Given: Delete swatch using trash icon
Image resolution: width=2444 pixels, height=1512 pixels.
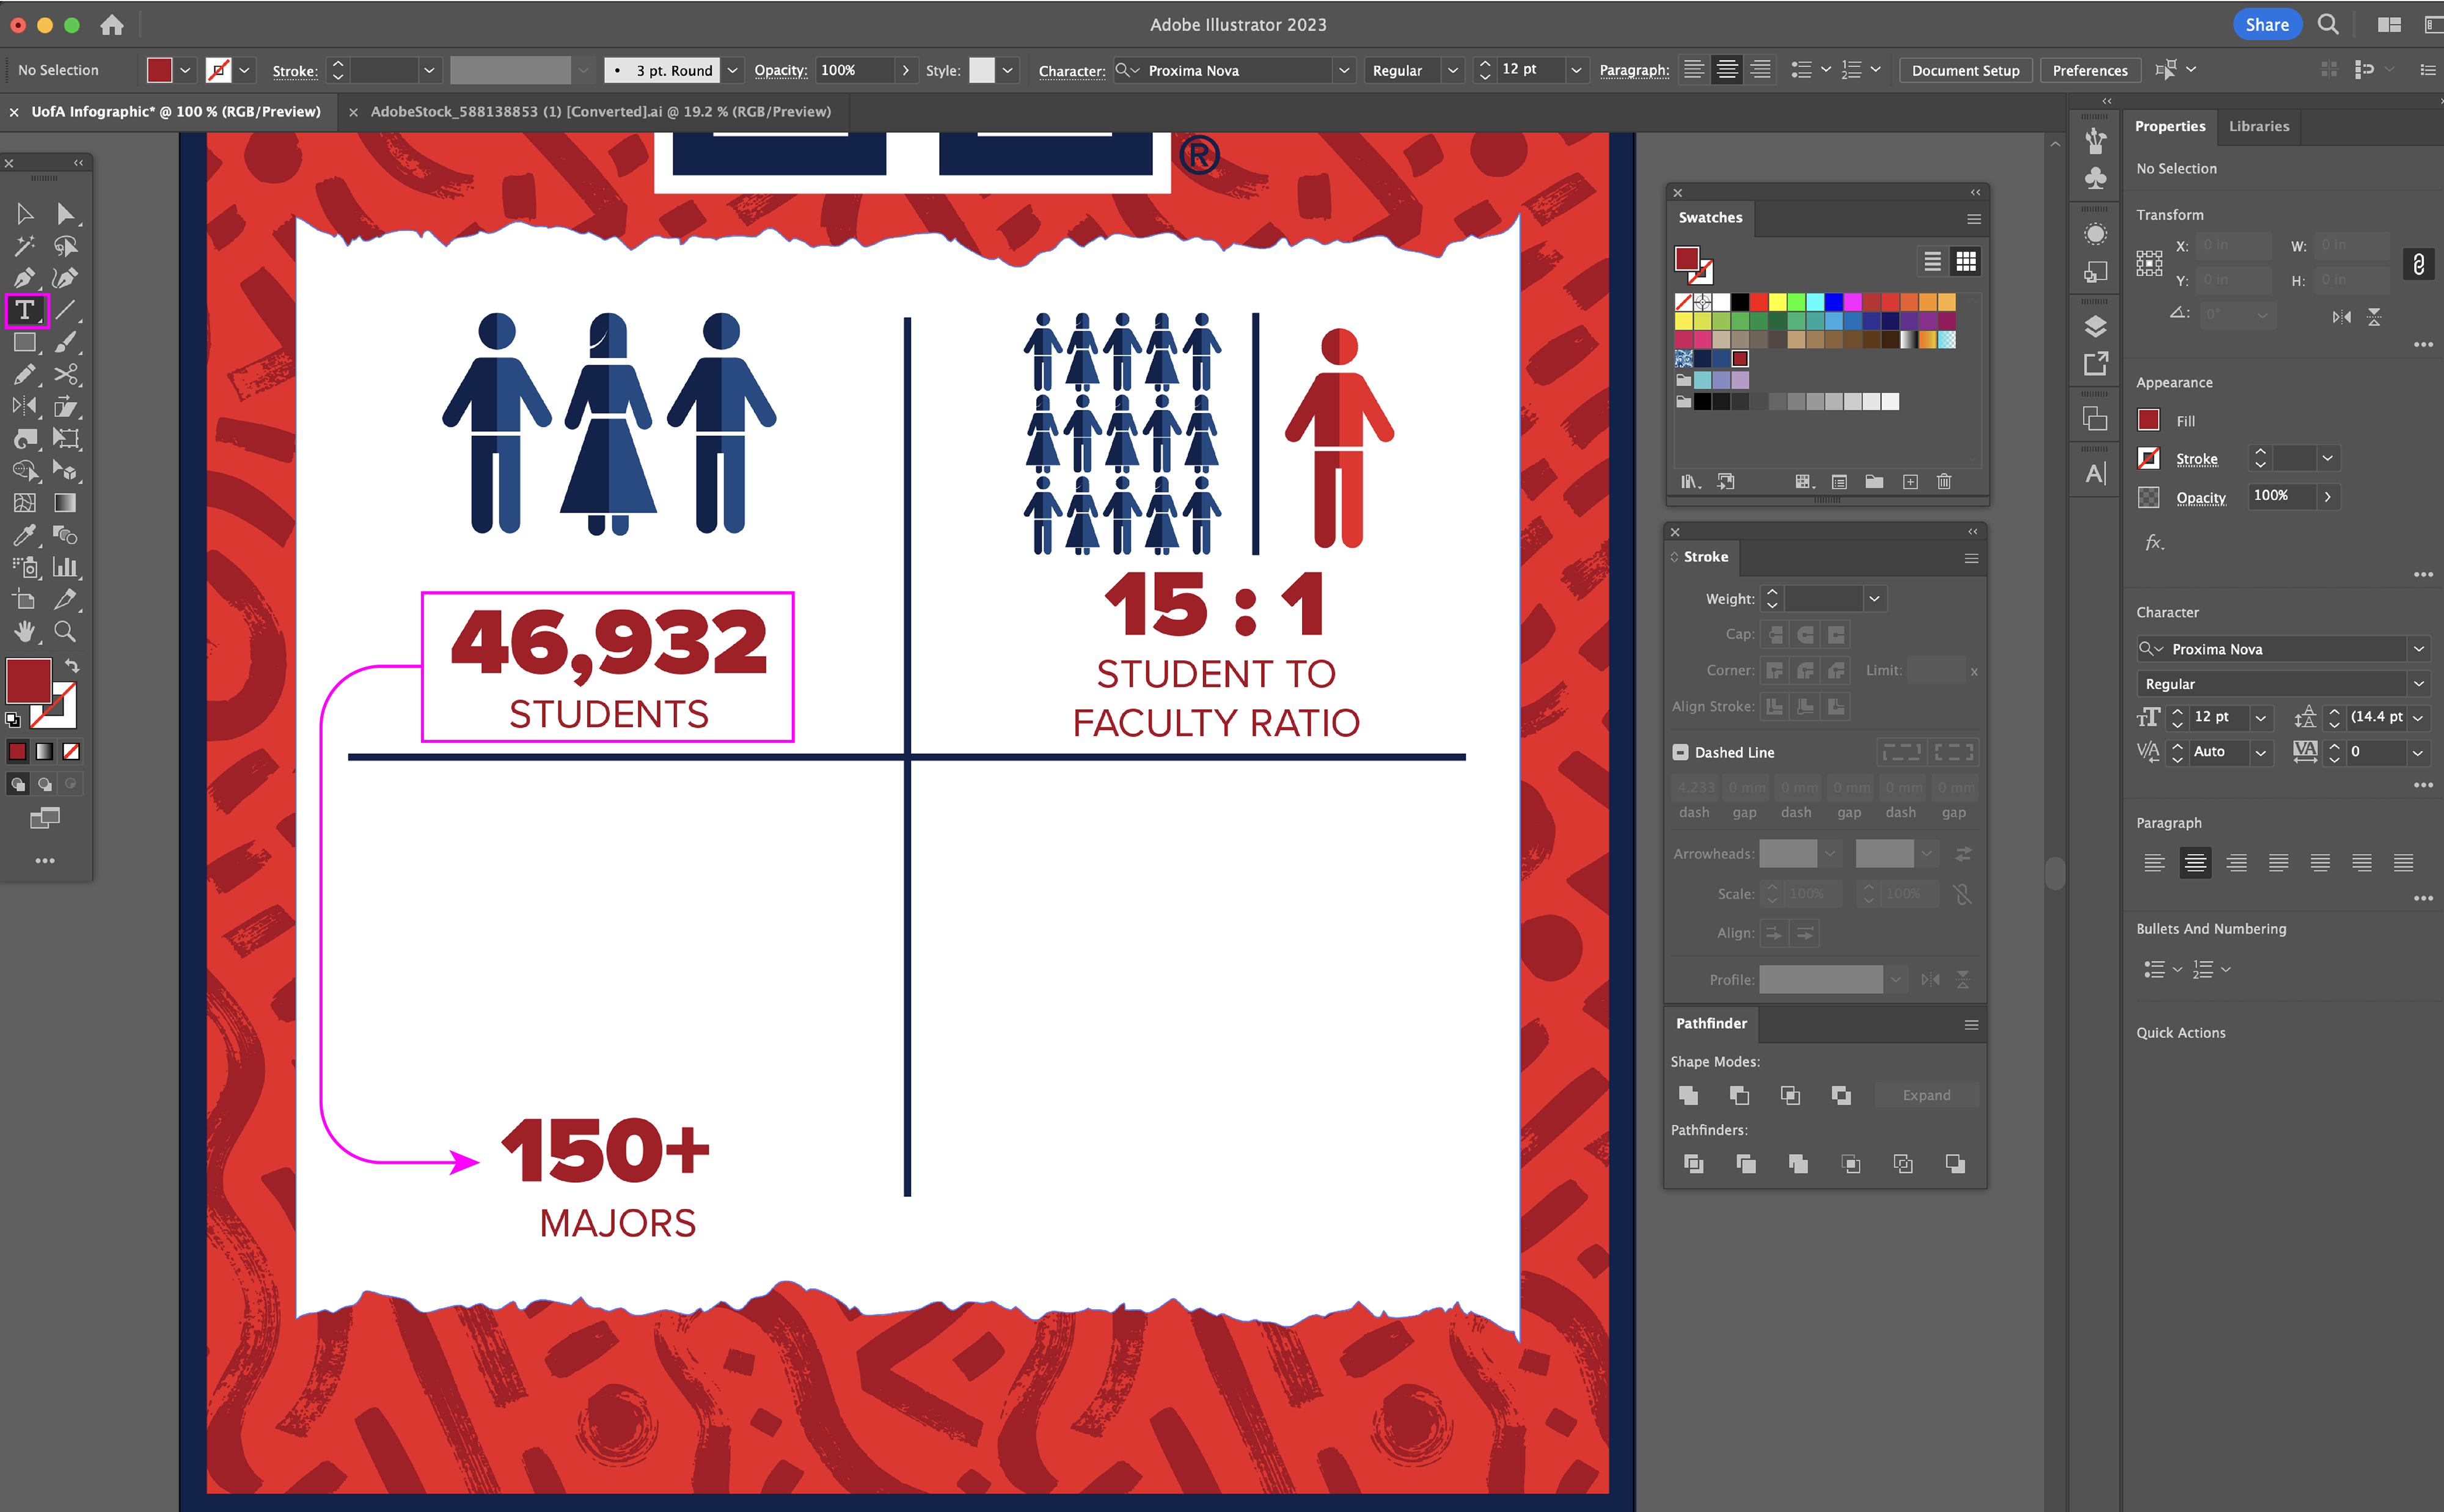Looking at the screenshot, I should click(1944, 482).
